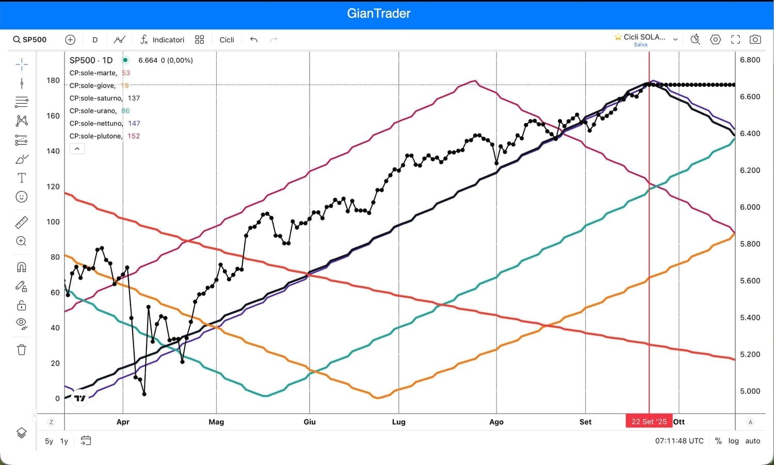The width and height of the screenshot is (774, 465).
Task: Click the 5.000 price scale label
Action: pos(750,391)
